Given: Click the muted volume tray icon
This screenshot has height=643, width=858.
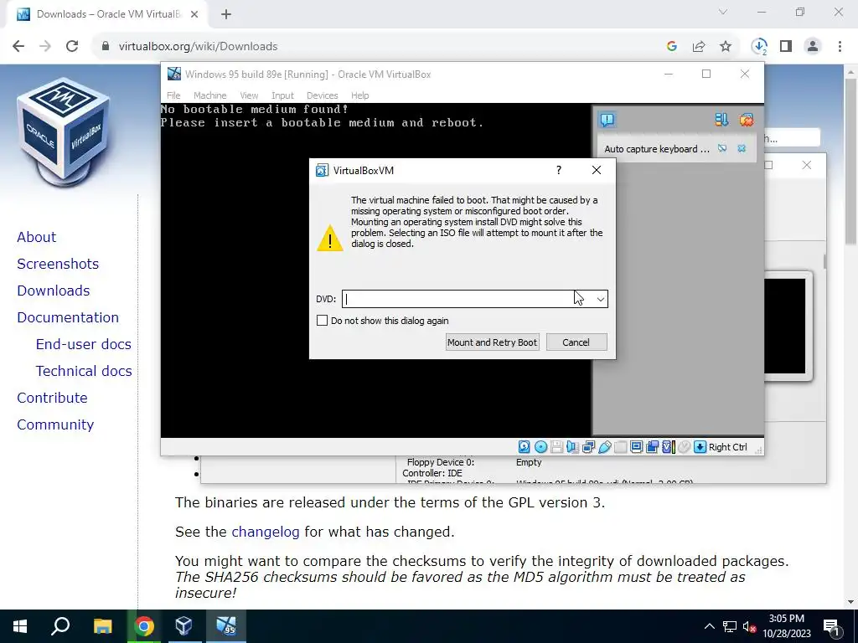Looking at the screenshot, I should click(x=749, y=626).
